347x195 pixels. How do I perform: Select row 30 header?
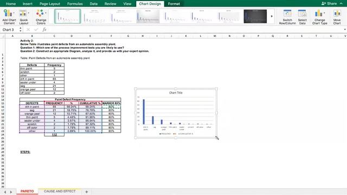coord(3,155)
